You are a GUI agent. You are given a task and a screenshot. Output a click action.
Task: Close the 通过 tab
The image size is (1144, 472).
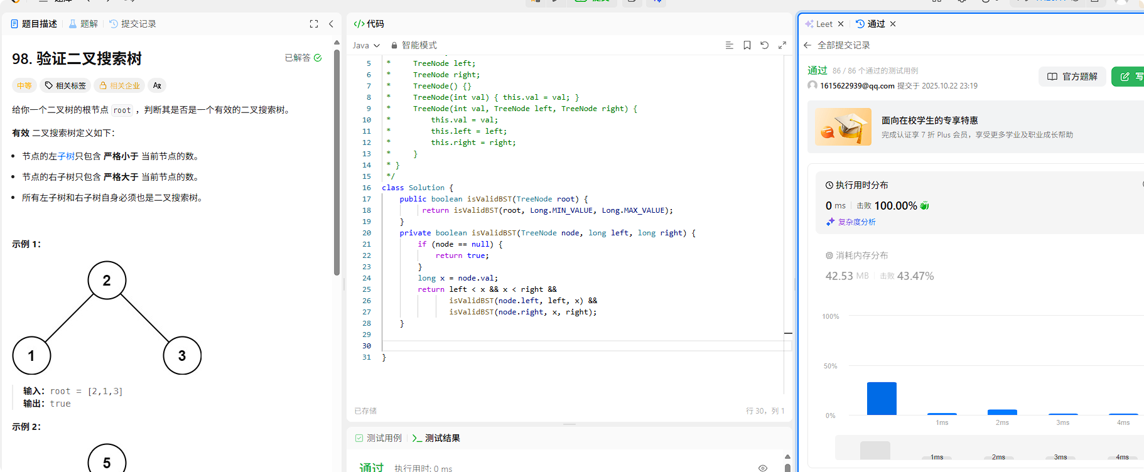coord(893,24)
